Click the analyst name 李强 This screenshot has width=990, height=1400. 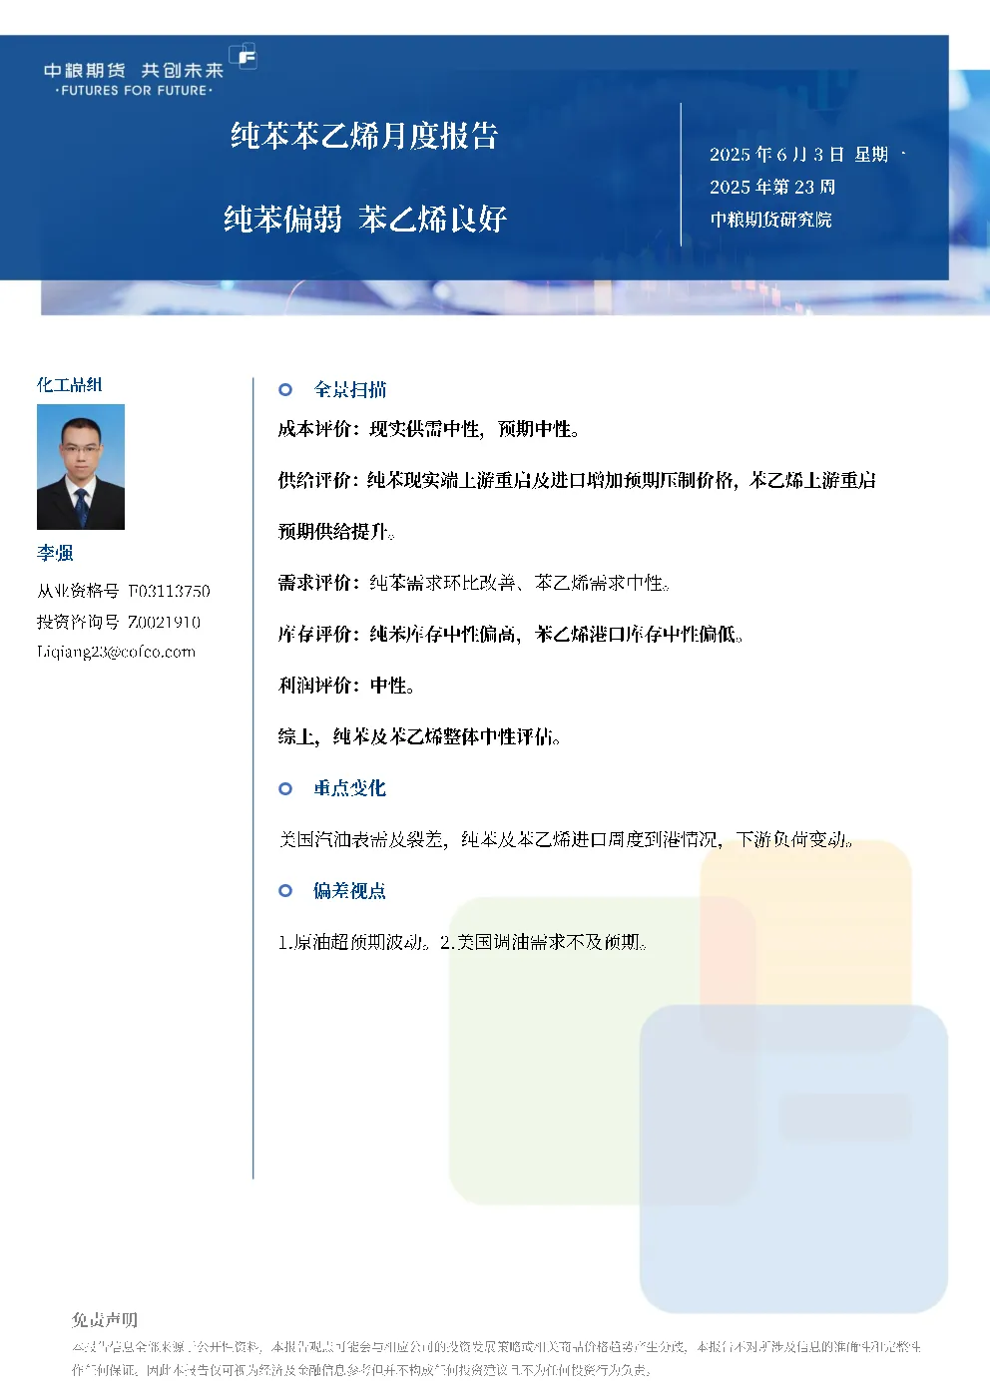point(56,553)
